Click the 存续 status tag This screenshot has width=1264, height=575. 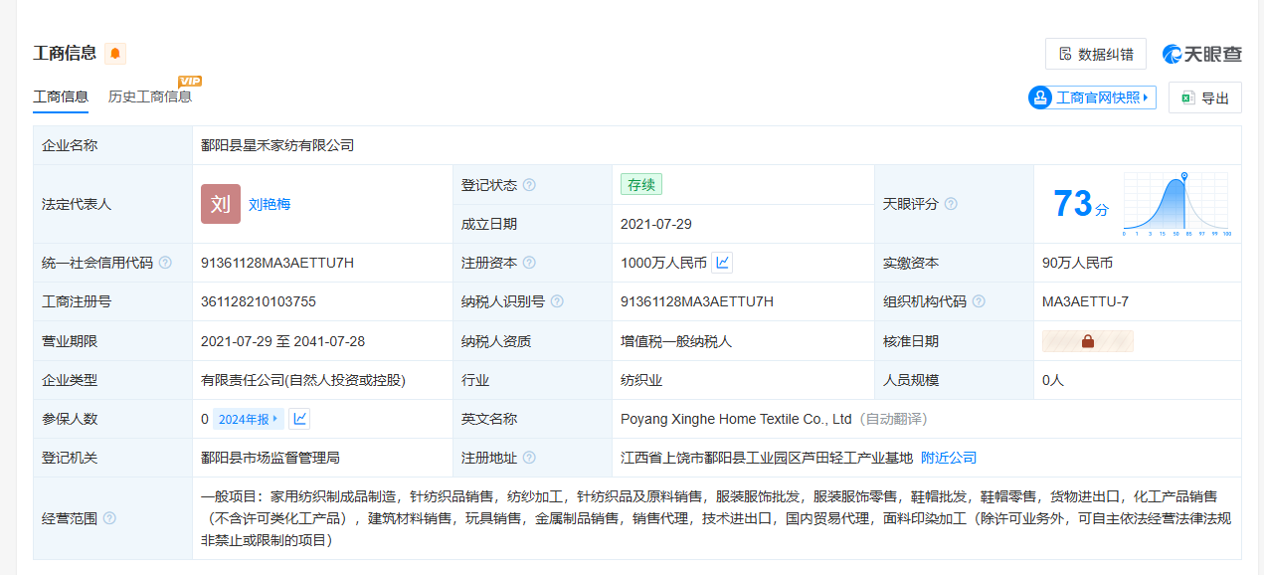pos(641,184)
